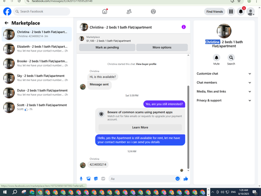
Task: Click the scam warning shield icon
Action: click(x=101, y=114)
